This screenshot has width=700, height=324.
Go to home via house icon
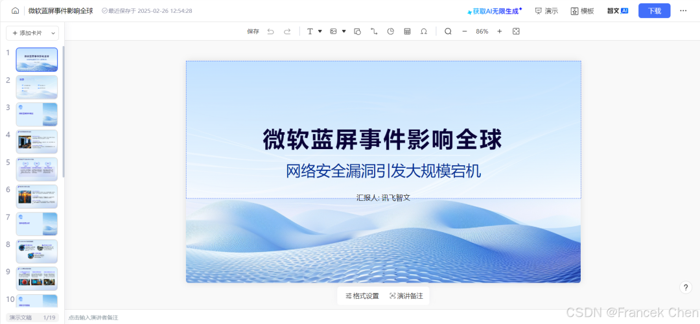(x=15, y=11)
